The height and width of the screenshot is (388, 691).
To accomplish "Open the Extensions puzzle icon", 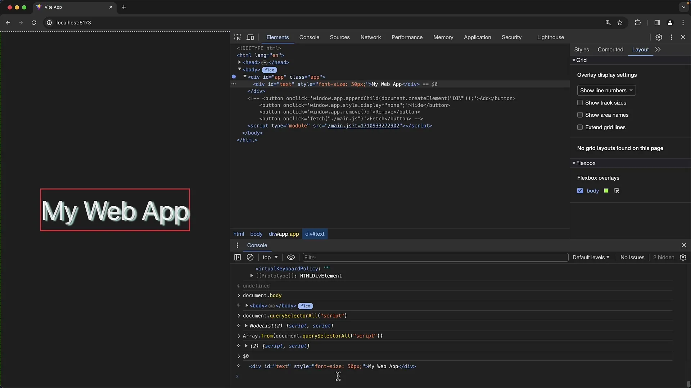I will [x=638, y=23].
